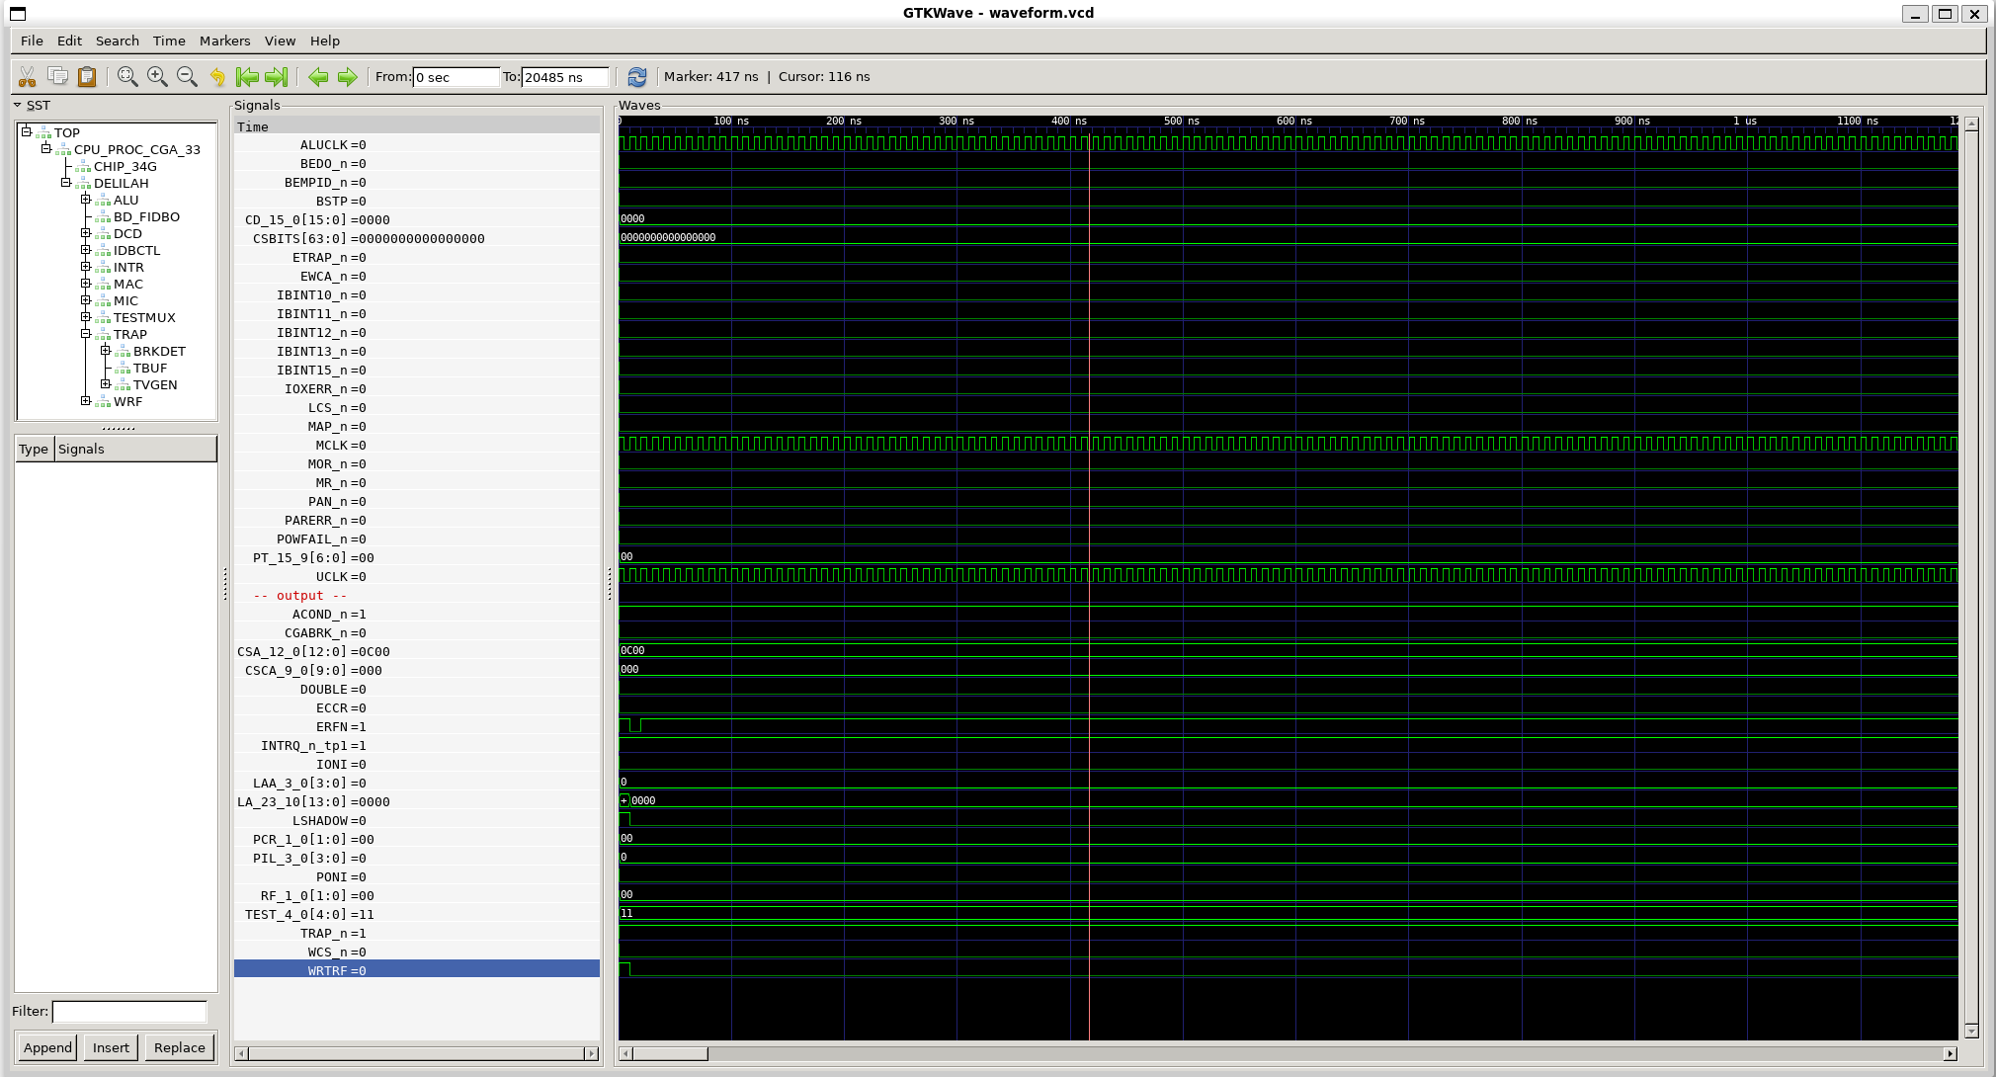The width and height of the screenshot is (1996, 1077).
Task: Select the ALUCLK signal row
Action: (417, 144)
